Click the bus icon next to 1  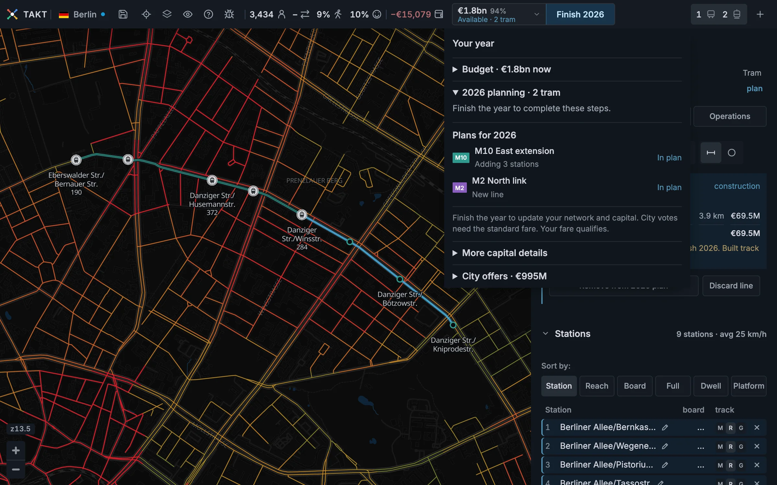pyautogui.click(x=711, y=14)
